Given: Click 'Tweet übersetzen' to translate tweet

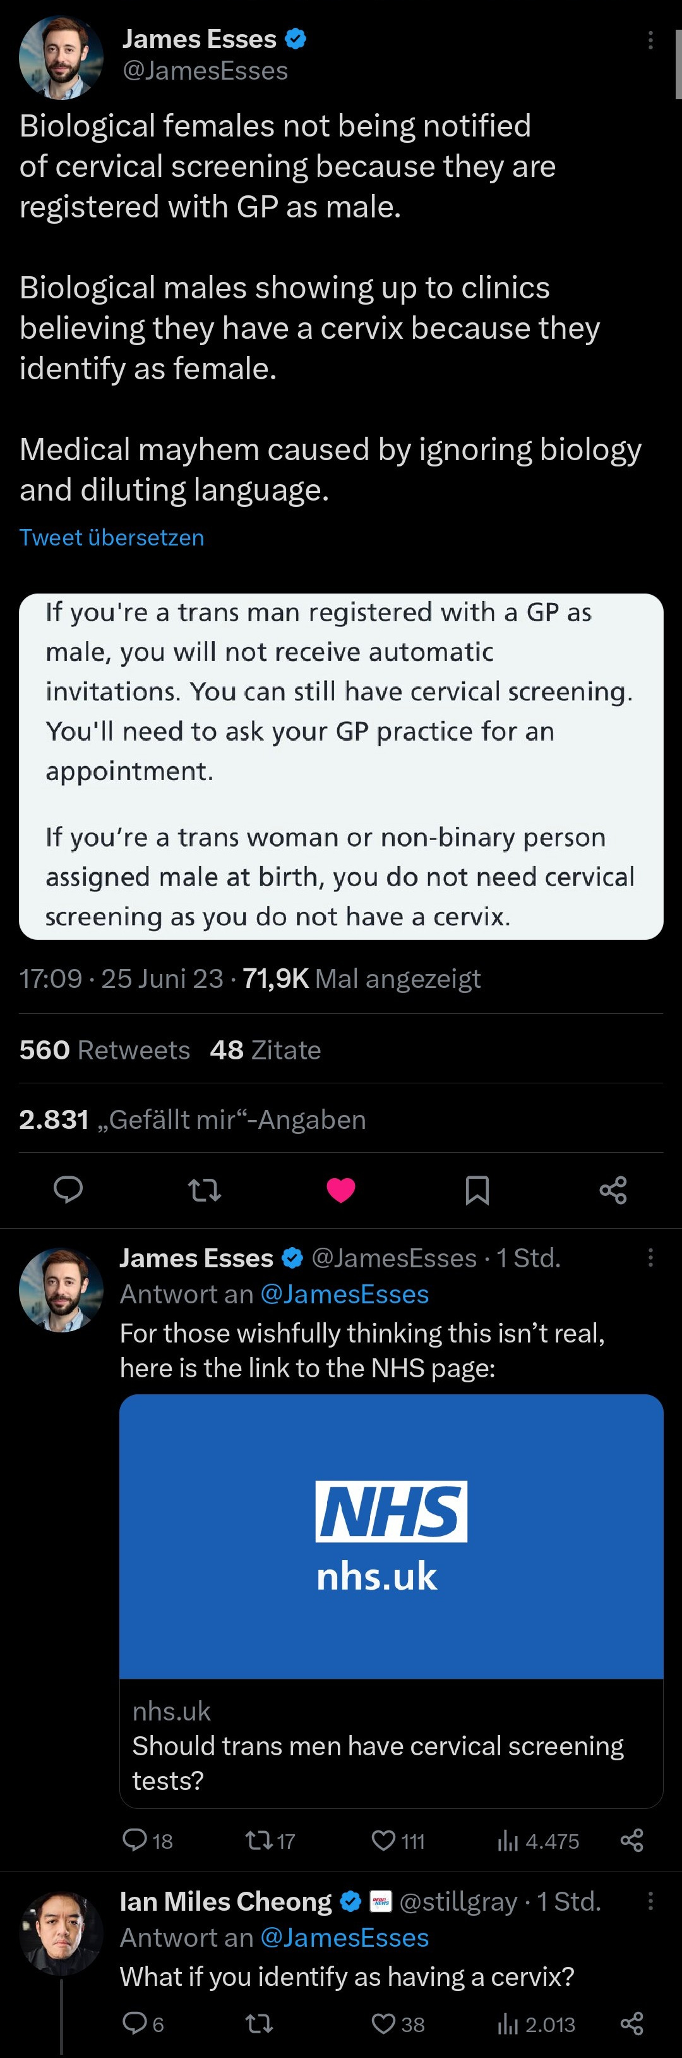Looking at the screenshot, I should coord(112,538).
